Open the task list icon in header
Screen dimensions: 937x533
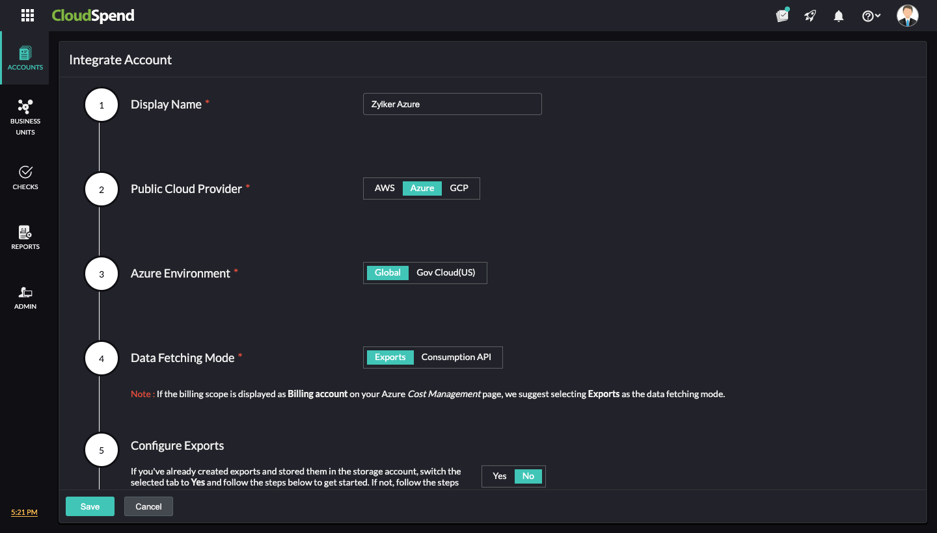point(782,16)
